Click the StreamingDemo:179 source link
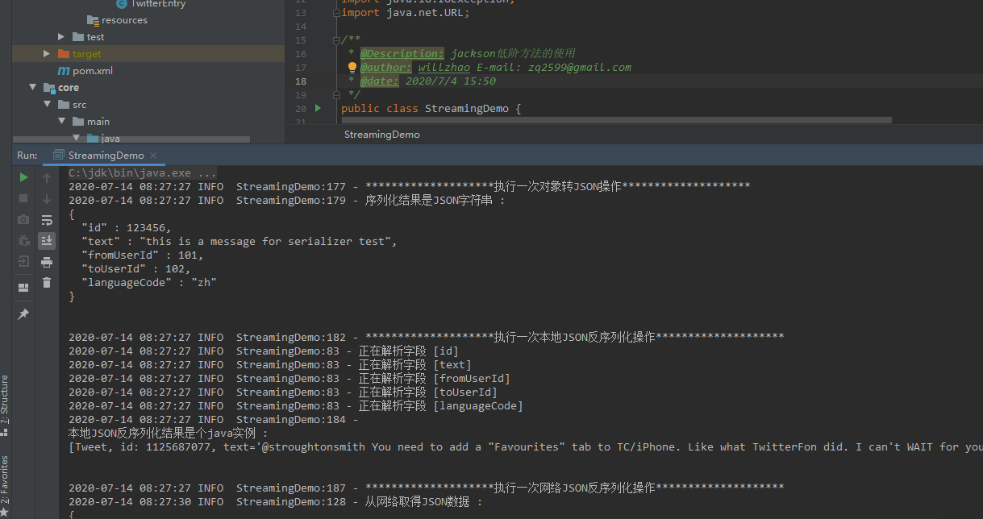The height and width of the screenshot is (519, 983). [x=291, y=200]
